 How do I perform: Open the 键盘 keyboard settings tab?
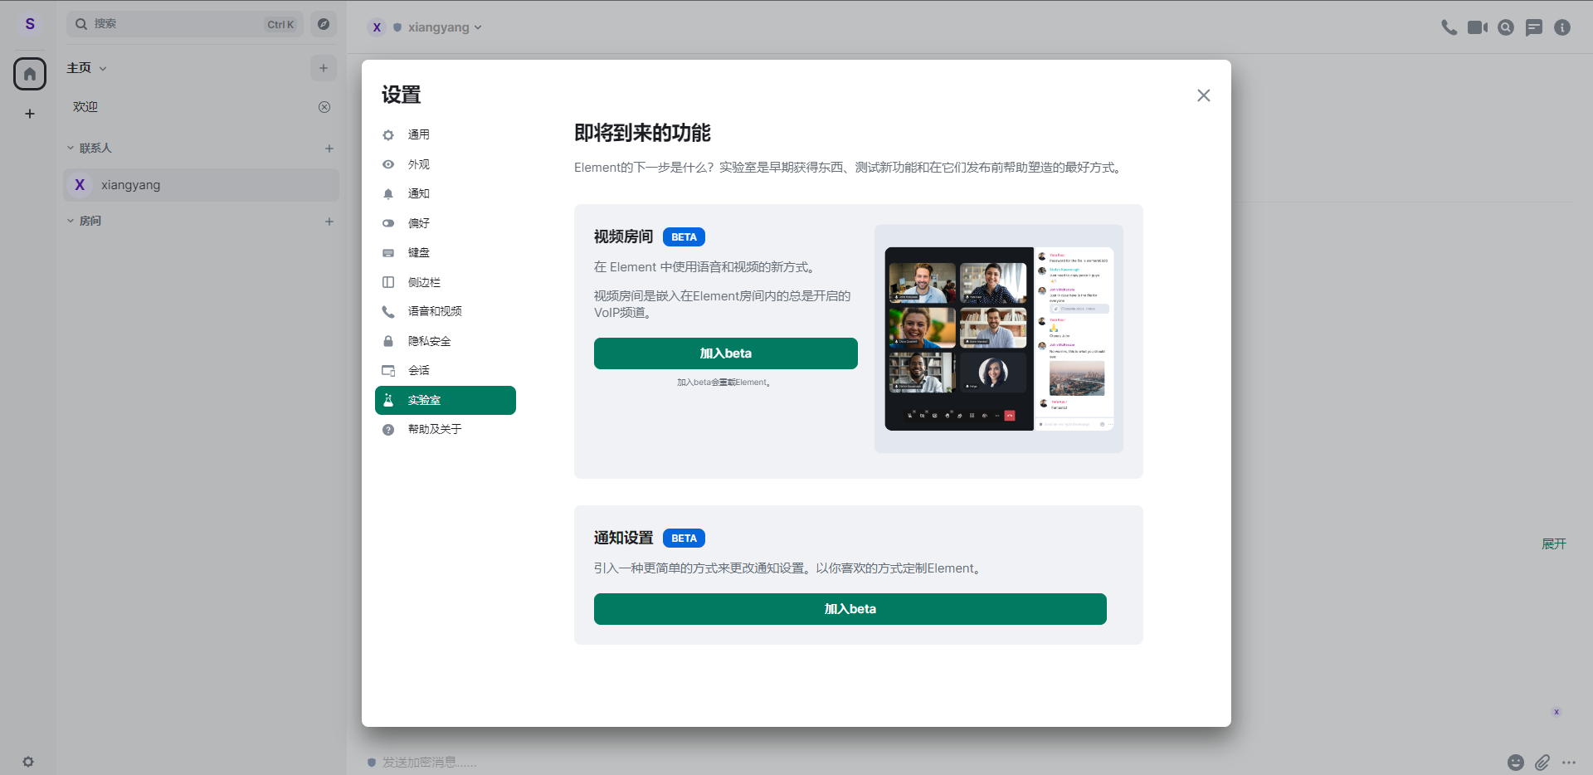coord(446,252)
